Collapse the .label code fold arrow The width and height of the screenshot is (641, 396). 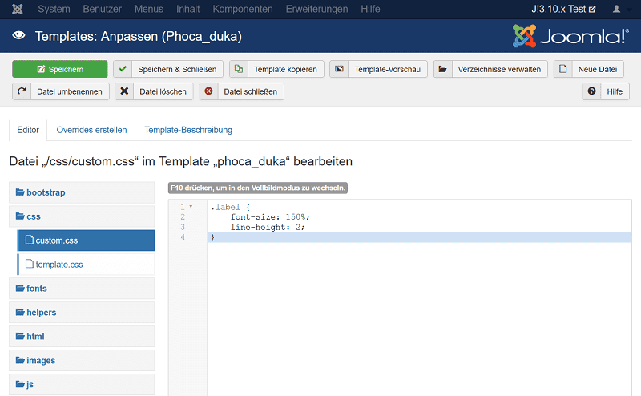(191, 207)
